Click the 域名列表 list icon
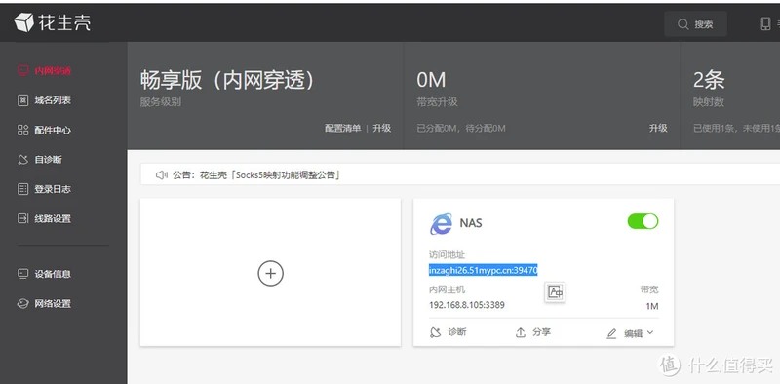This screenshot has height=384, width=780. point(22,100)
